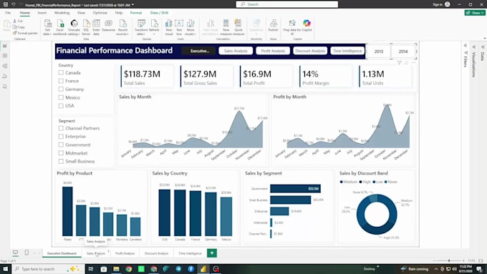This screenshot has width=487, height=274.
Task: Check the Enterprise segment checkbox
Action: (x=61, y=136)
